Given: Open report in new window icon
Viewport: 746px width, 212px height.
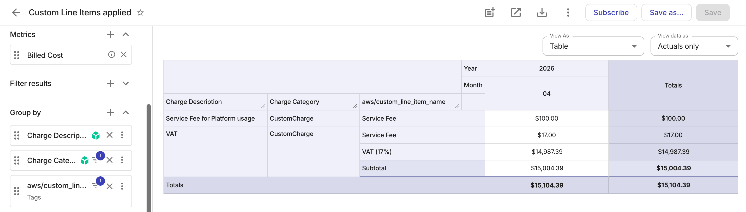Looking at the screenshot, I should click(516, 13).
